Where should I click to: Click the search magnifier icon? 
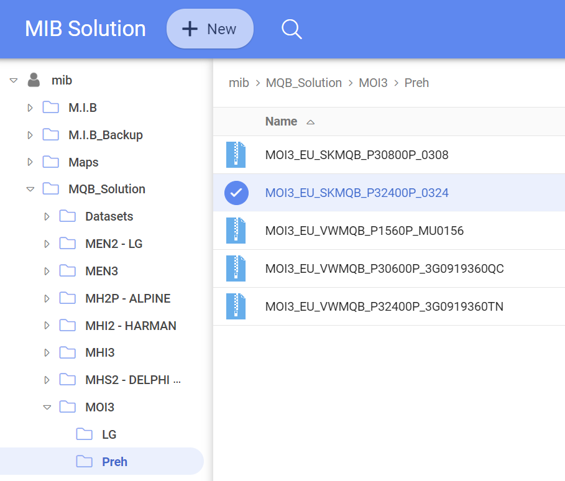(291, 29)
